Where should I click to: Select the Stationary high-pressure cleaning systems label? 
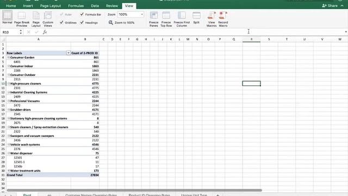[39, 119]
